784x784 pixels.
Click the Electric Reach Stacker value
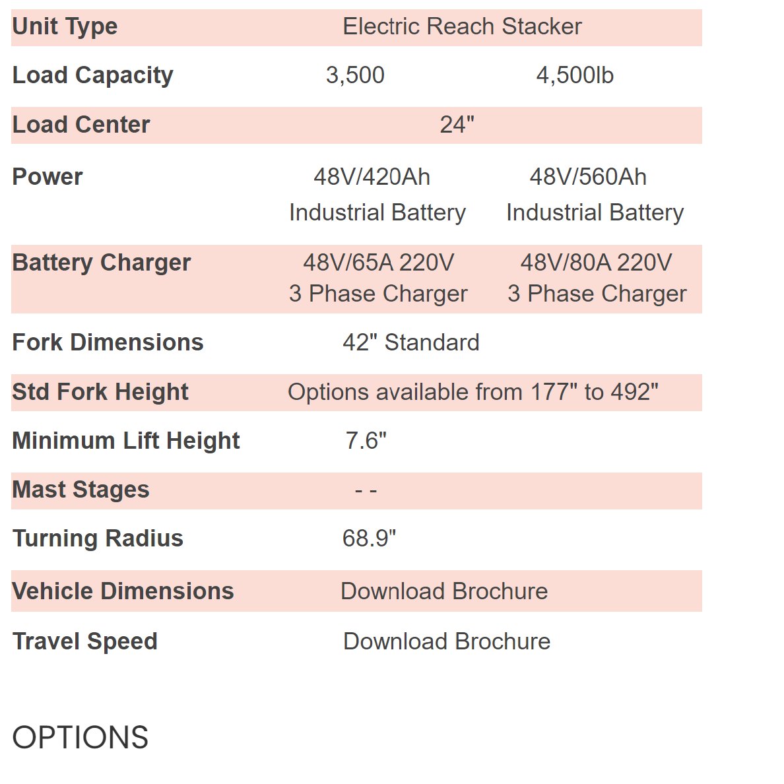tap(462, 26)
